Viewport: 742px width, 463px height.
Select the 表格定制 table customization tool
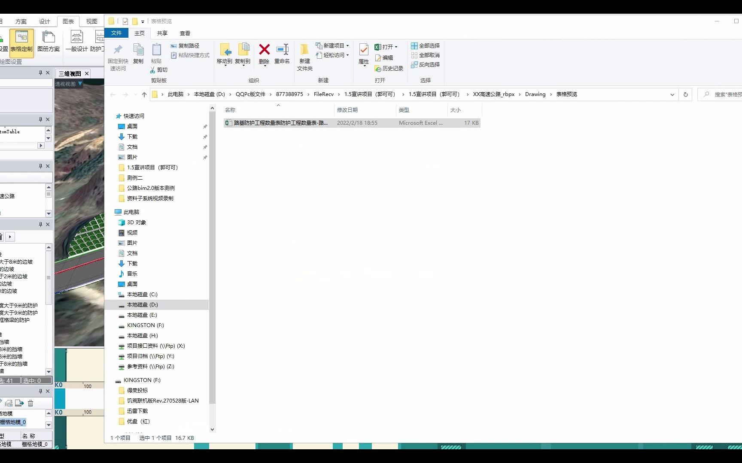click(21, 43)
